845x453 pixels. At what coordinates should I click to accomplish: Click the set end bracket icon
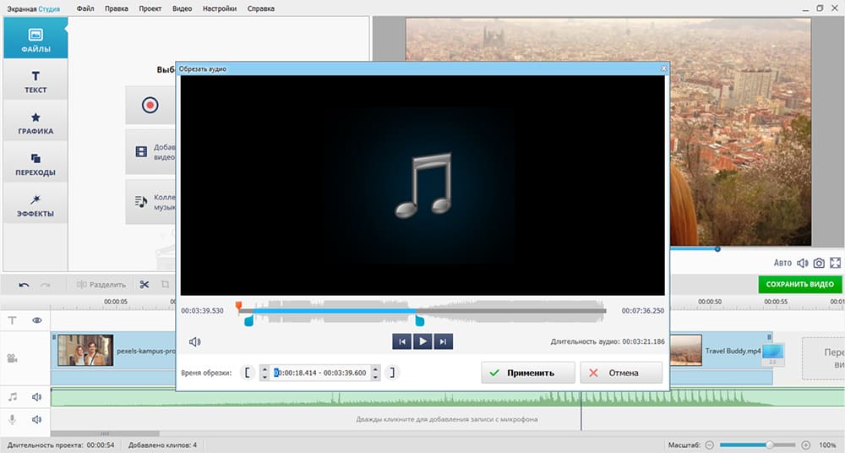393,373
